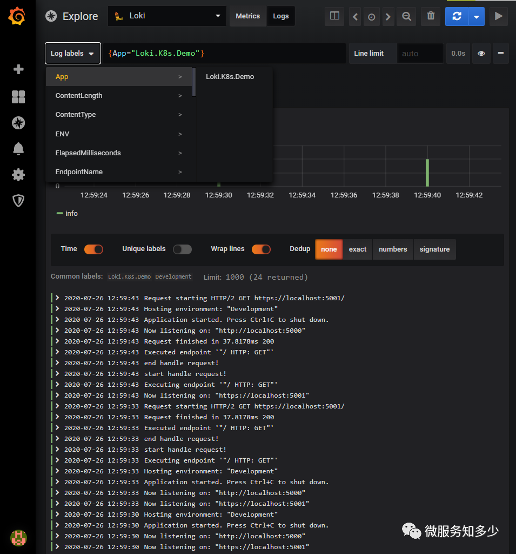Open the Log labels dropdown

click(x=73, y=54)
